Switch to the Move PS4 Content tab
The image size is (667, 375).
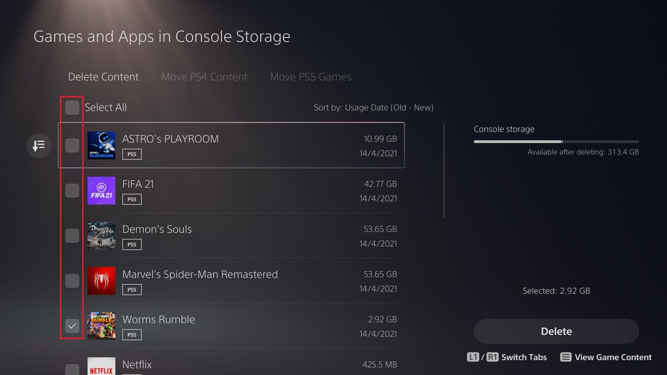click(204, 77)
